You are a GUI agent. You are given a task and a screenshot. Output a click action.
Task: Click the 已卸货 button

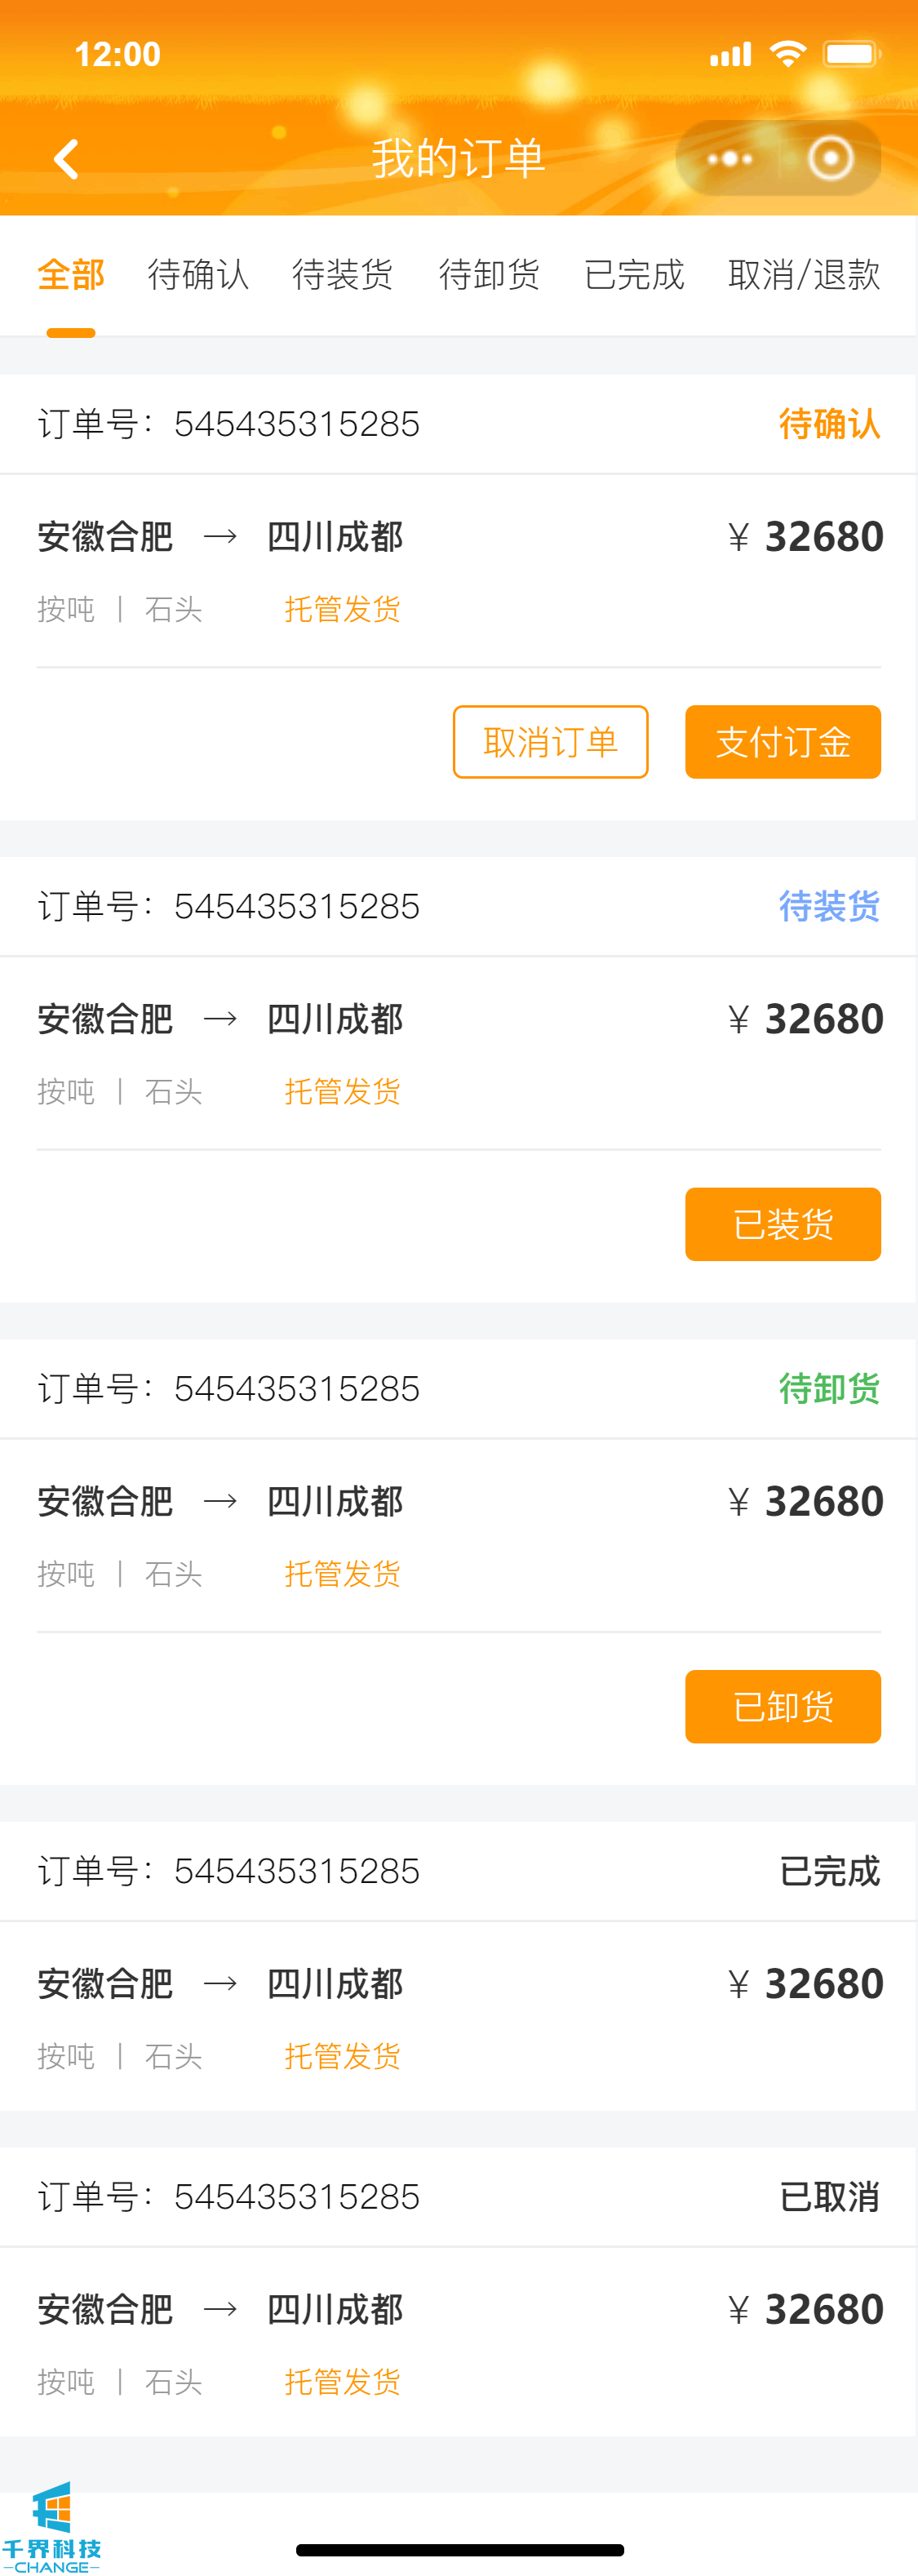coord(783,1706)
